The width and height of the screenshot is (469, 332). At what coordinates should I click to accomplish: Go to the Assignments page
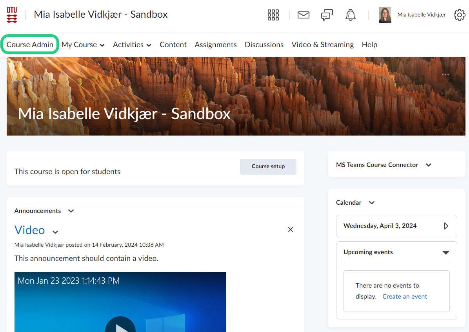coord(216,45)
